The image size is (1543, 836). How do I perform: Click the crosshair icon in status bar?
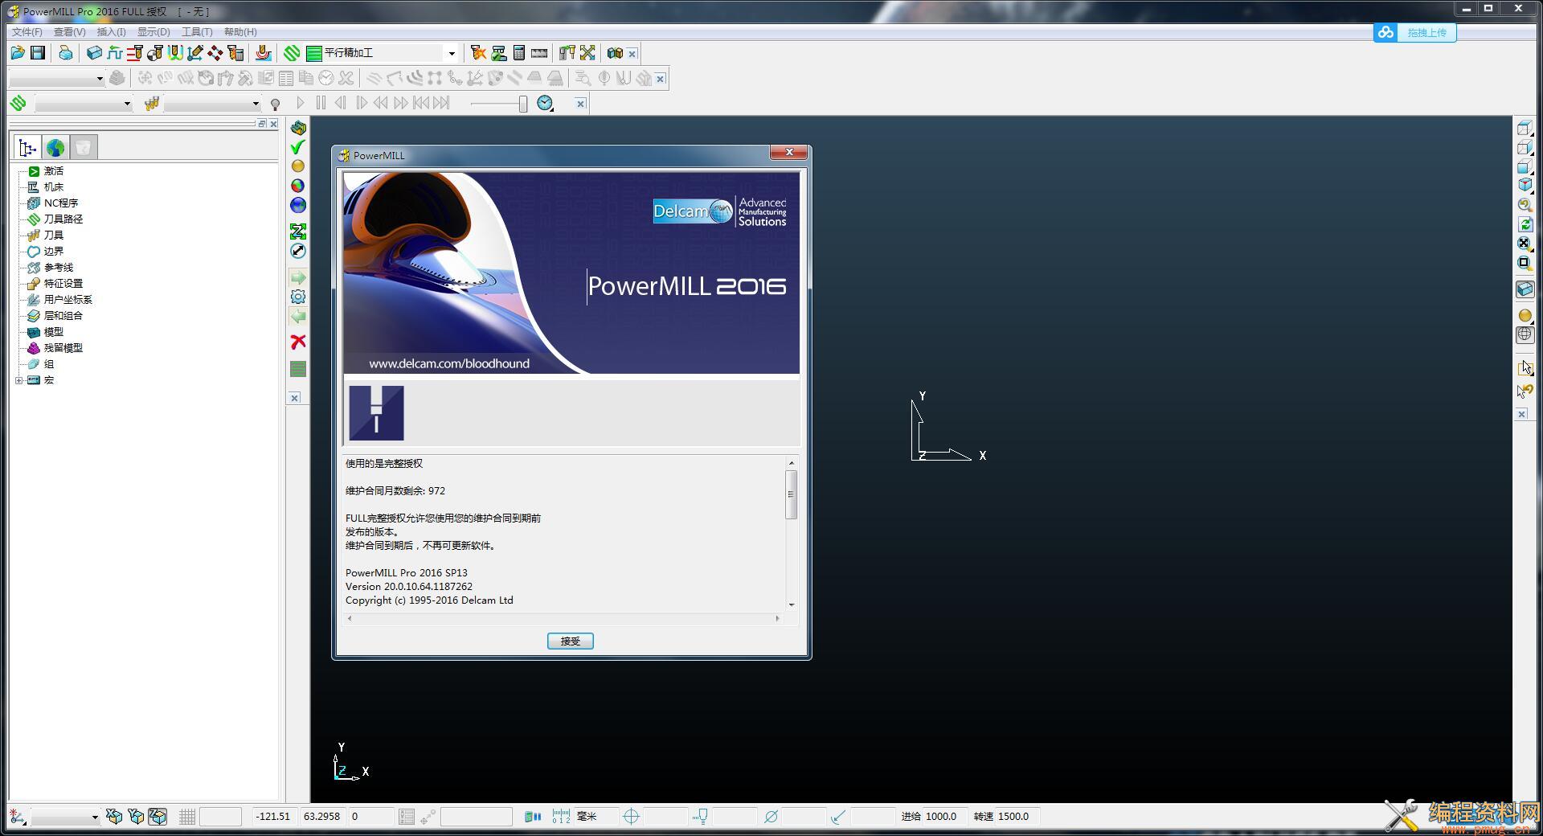click(x=631, y=817)
